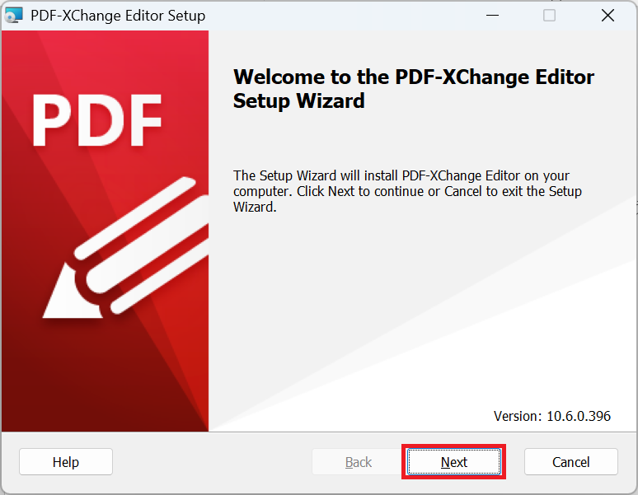Open the Help button
The width and height of the screenshot is (638, 495).
point(65,462)
